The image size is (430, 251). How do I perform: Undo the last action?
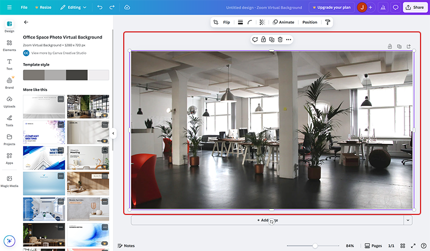[x=100, y=7]
